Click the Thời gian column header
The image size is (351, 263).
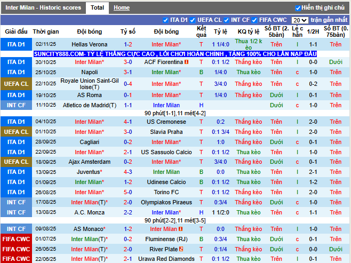[x=46, y=31]
